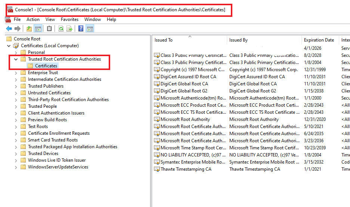Expand Trusted Devices store
Image resolution: width=350 pixels, height=207 pixels.
tap(16, 154)
